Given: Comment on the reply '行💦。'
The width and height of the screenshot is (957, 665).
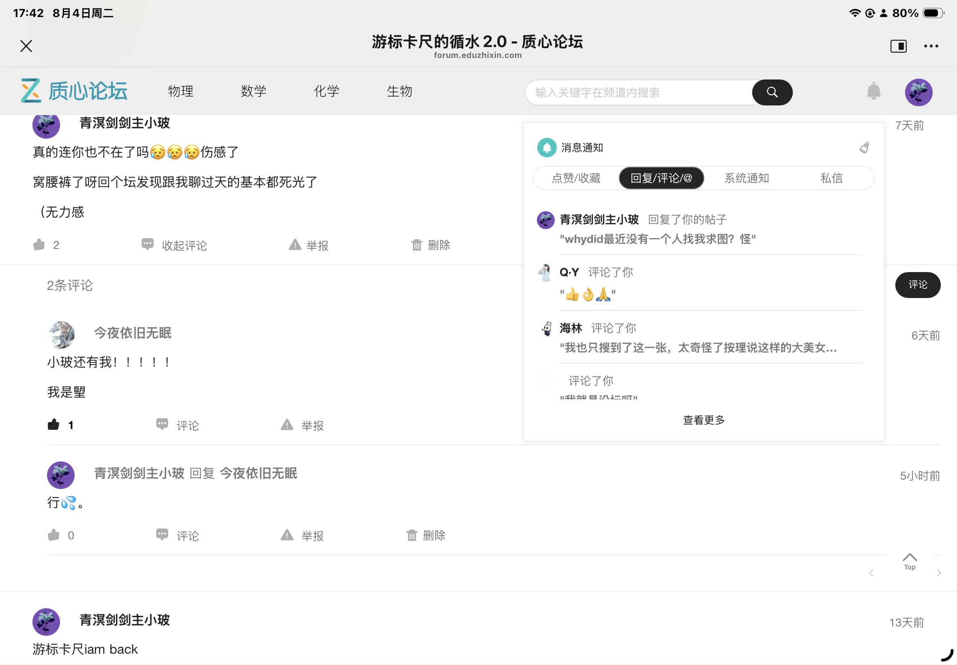Looking at the screenshot, I should (178, 535).
